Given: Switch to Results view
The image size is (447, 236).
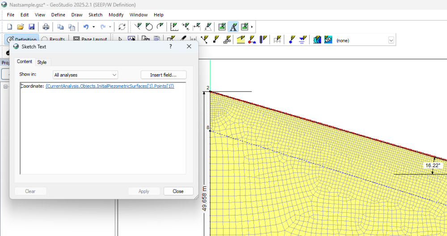Looking at the screenshot, I should coord(53,39).
